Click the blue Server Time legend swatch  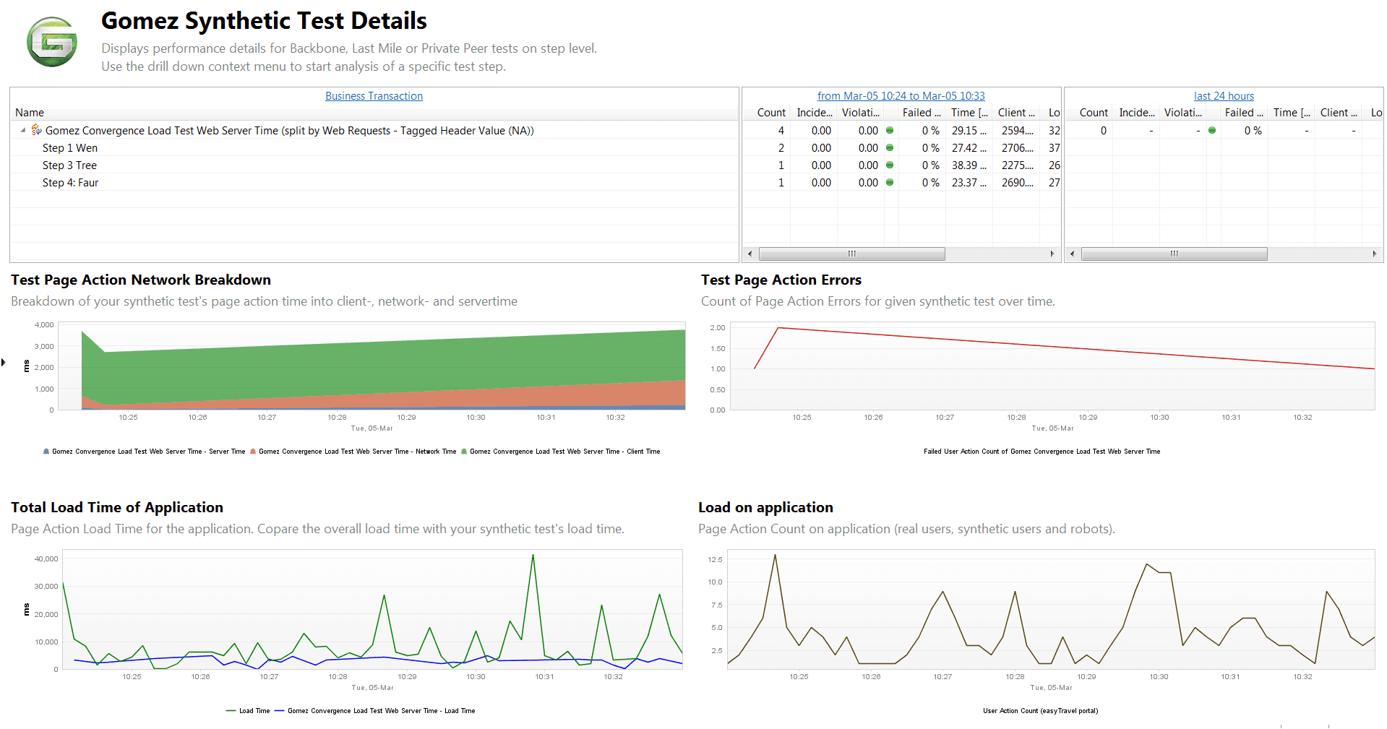click(46, 452)
